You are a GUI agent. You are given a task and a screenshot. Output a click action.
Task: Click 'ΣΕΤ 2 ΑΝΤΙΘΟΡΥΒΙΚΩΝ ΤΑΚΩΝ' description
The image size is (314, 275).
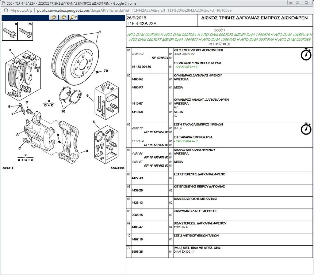click(196, 236)
